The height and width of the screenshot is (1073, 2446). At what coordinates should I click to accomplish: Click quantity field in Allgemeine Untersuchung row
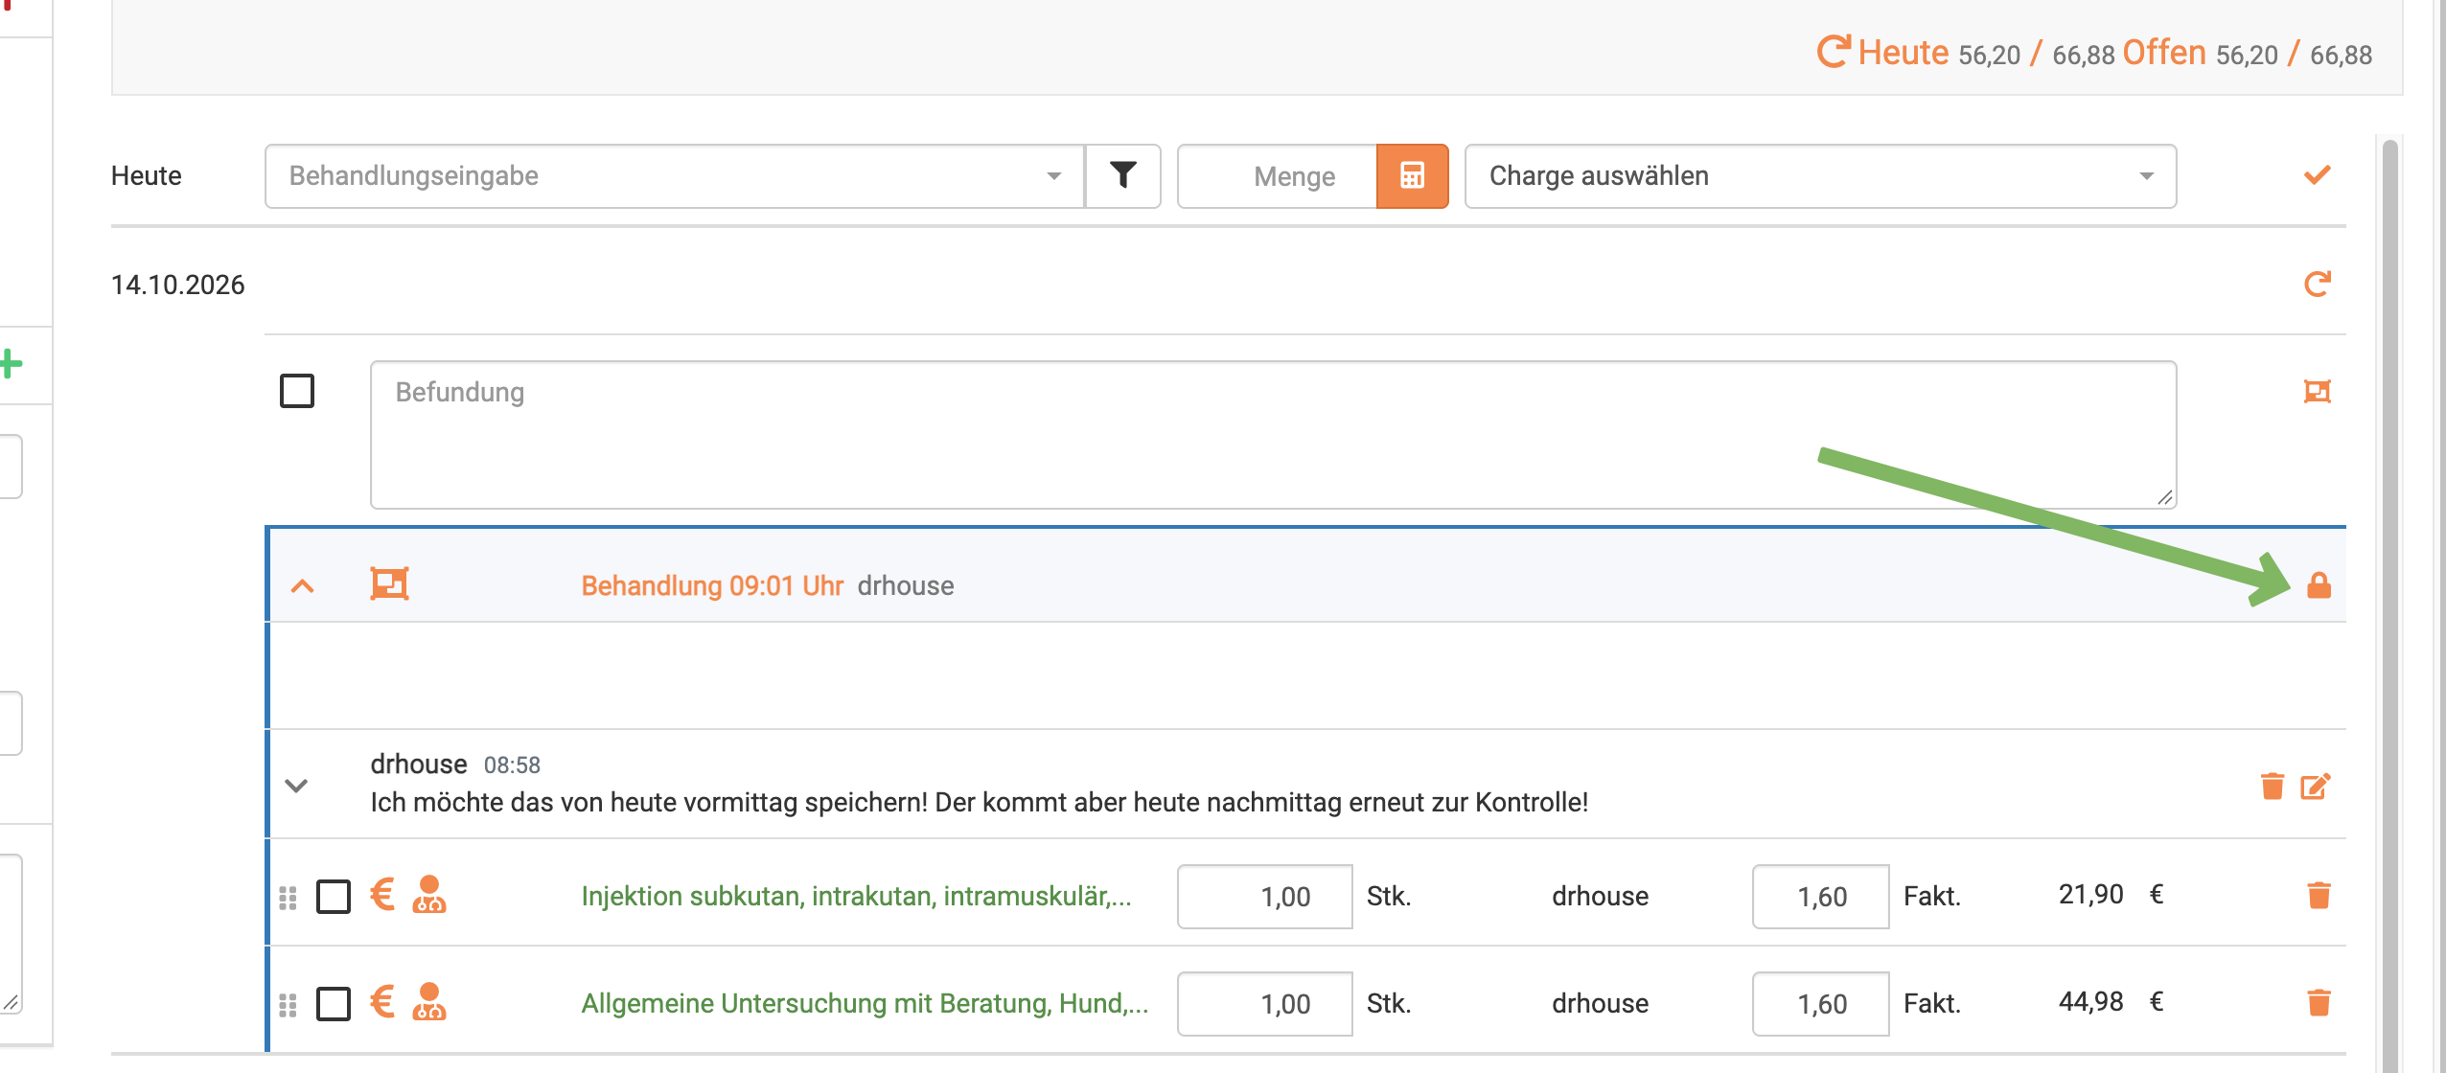pyautogui.click(x=1265, y=1003)
